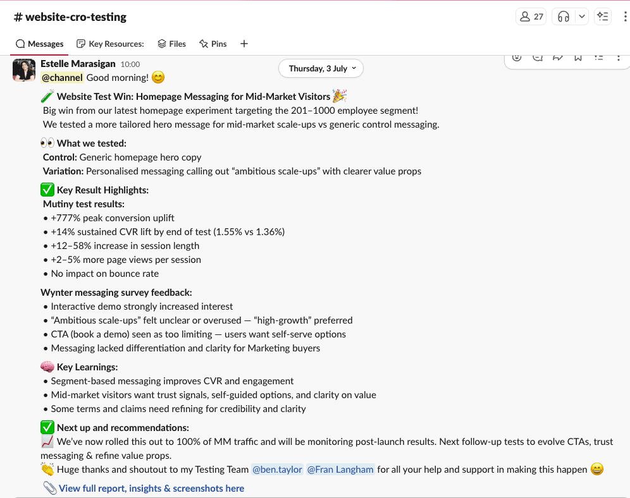Image resolution: width=630 pixels, height=498 pixels.
Task: Add emoji reaction to message
Action: point(517,58)
